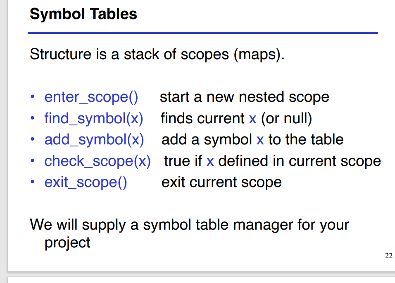Select the blue find_symbol(x) function name
395x283 pixels.
94,119
